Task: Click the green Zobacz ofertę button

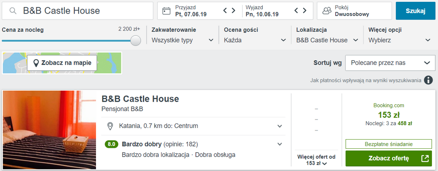Action: (x=389, y=158)
